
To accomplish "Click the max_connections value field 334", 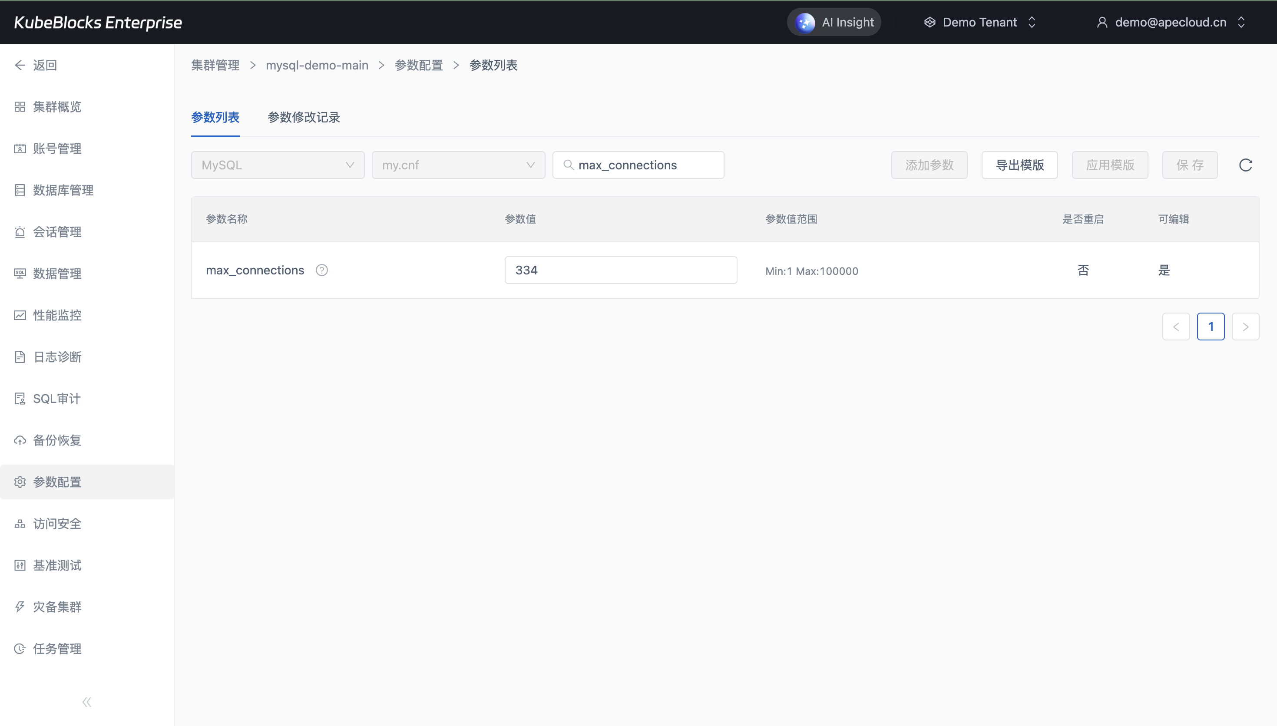I will [x=620, y=270].
